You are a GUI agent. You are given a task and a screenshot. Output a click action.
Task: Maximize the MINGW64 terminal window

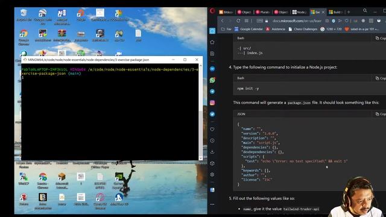click(x=185, y=60)
